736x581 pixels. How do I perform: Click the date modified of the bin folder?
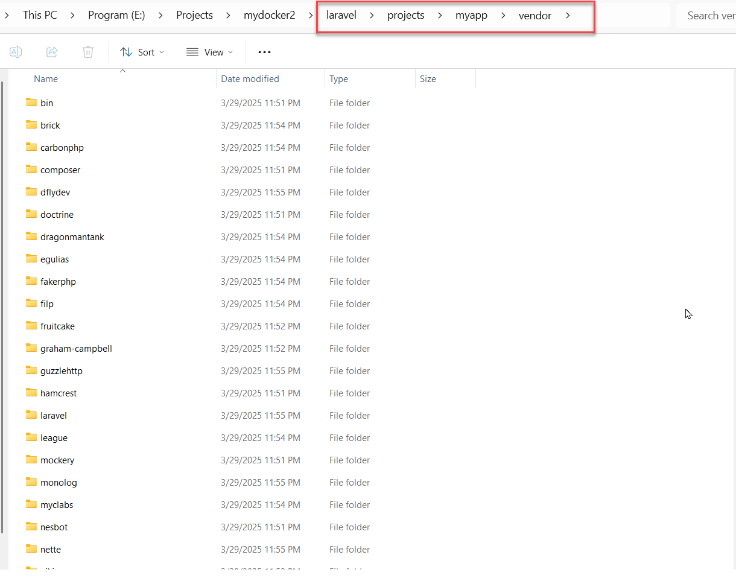pos(261,103)
